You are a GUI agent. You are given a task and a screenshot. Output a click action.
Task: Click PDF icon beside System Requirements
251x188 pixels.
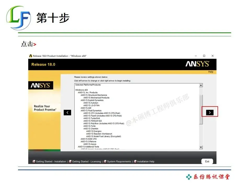(105, 161)
